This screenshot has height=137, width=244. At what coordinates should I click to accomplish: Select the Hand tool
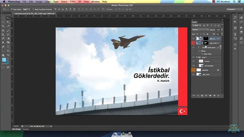point(3,55)
